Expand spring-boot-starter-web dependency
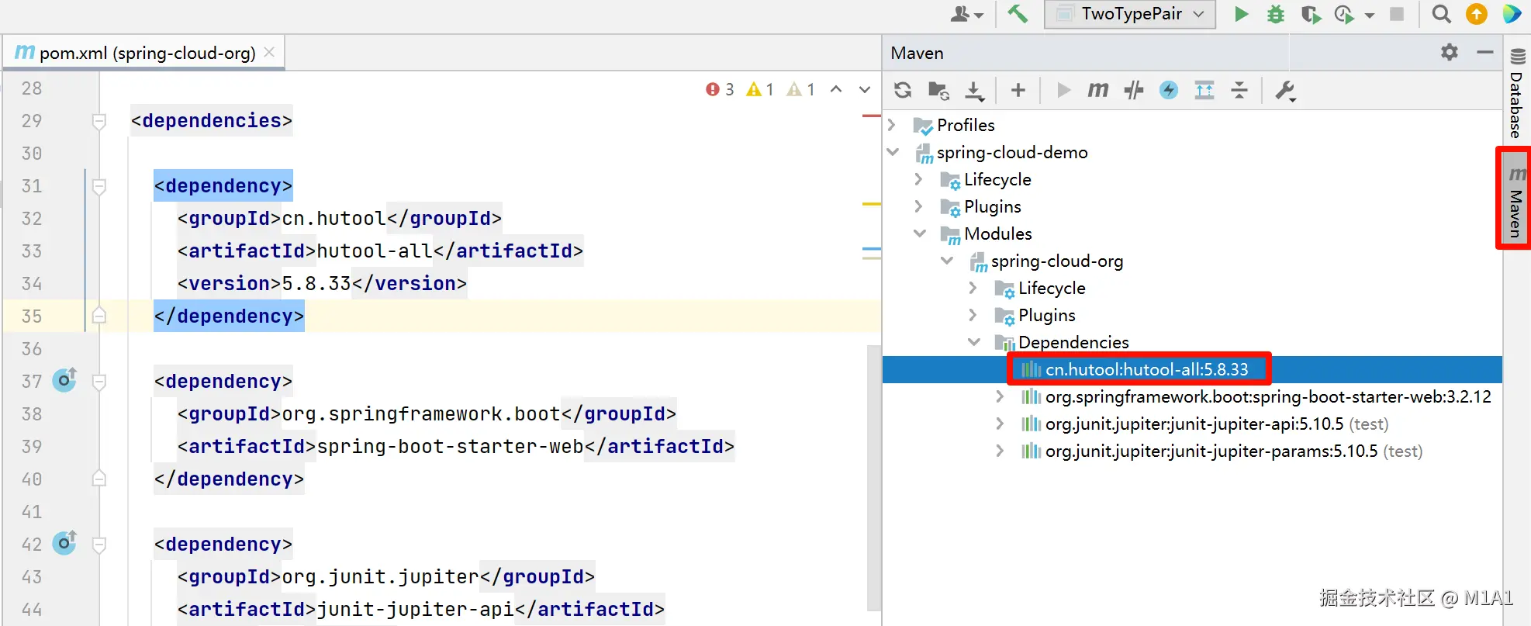 click(x=1001, y=396)
